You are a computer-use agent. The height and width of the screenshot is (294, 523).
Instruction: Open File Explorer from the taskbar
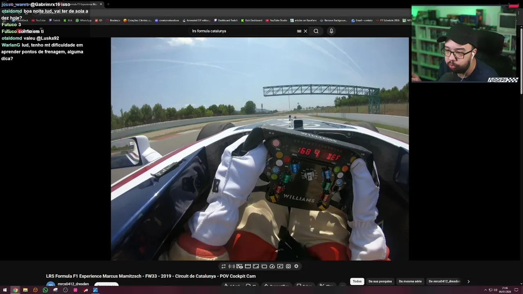(25, 290)
